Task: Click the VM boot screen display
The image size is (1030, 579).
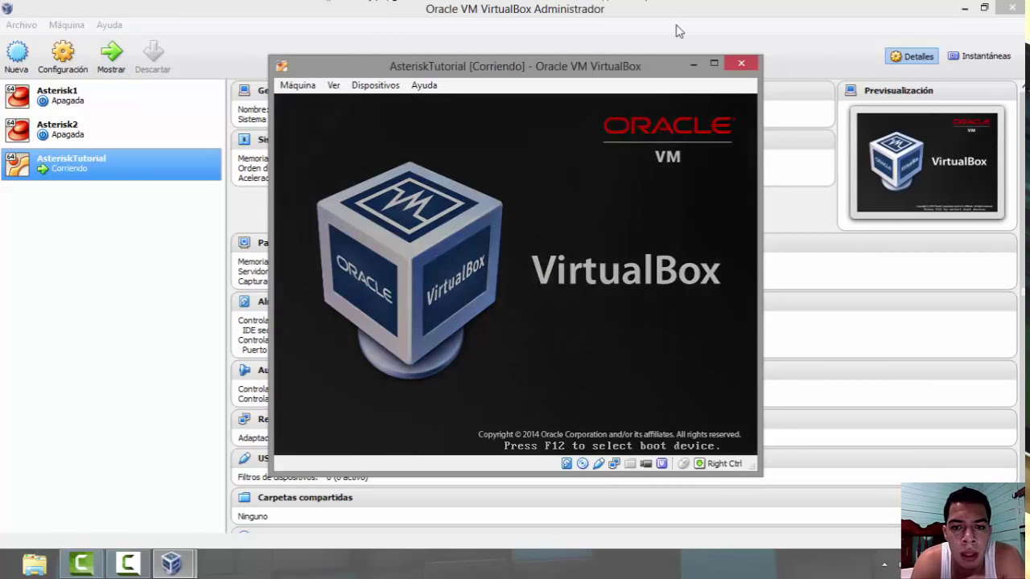Action: point(516,274)
